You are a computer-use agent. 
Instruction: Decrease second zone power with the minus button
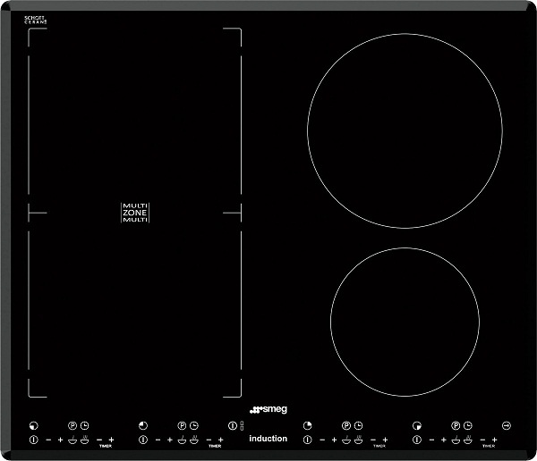click(158, 440)
